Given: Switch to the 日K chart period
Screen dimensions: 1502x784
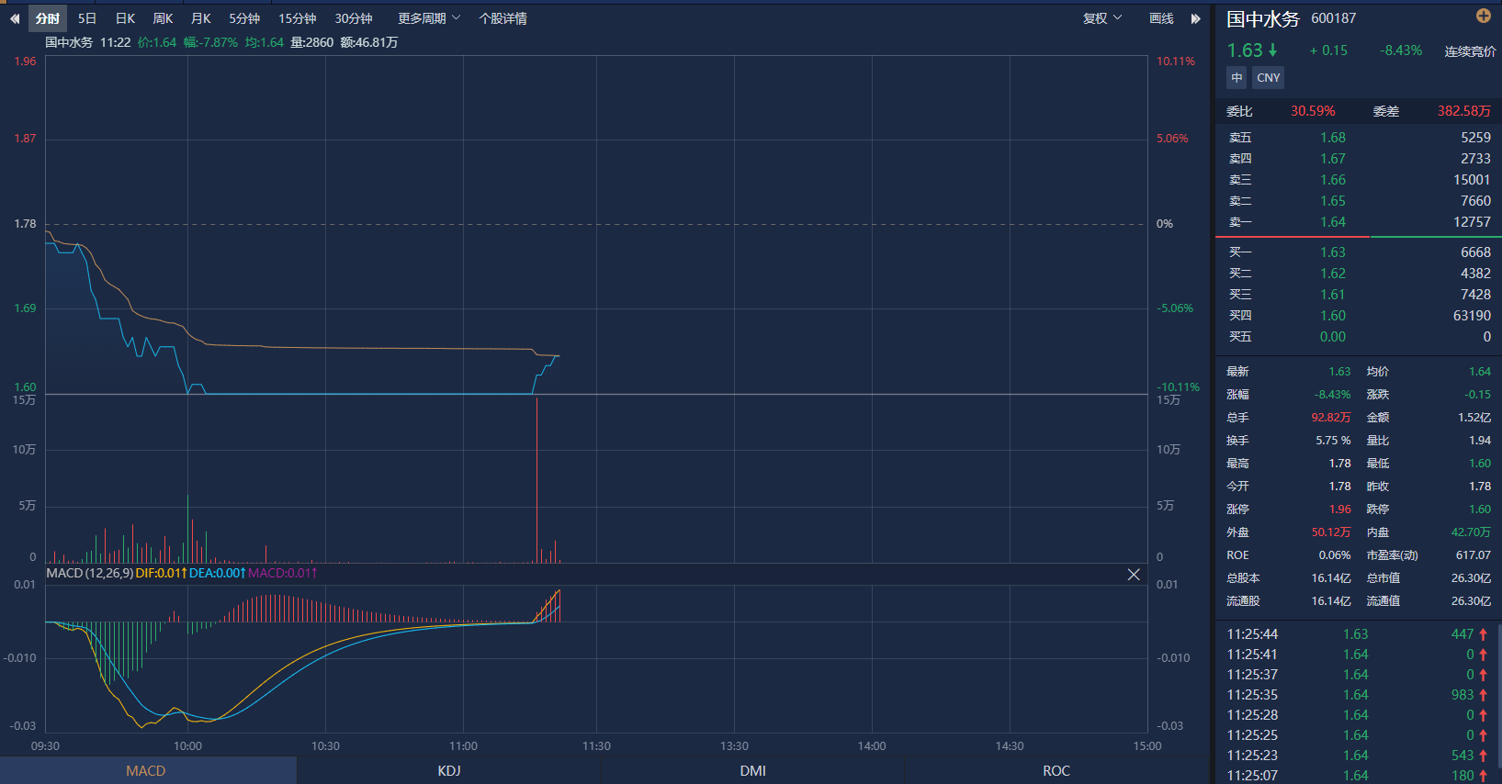Looking at the screenshot, I should point(125,18).
